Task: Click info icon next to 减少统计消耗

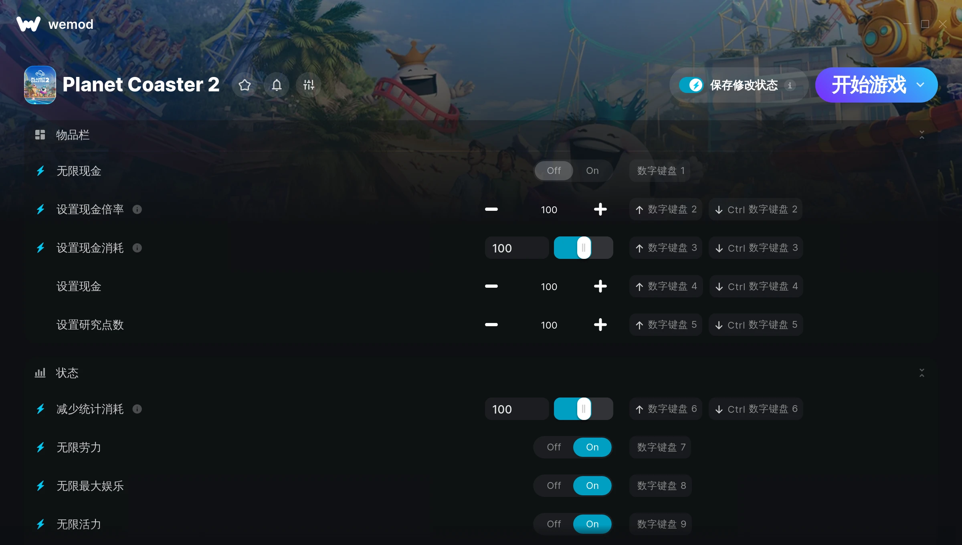Action: point(137,409)
